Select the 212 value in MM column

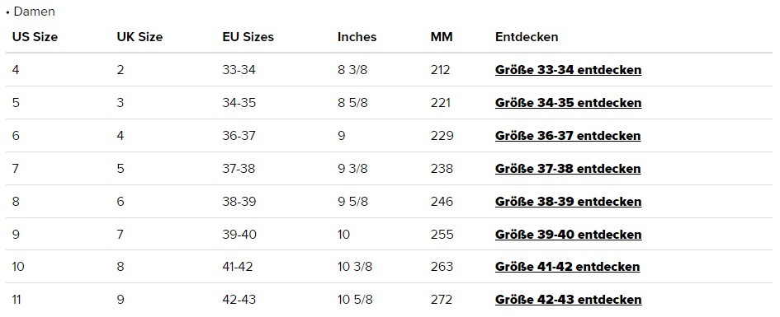pyautogui.click(x=440, y=70)
